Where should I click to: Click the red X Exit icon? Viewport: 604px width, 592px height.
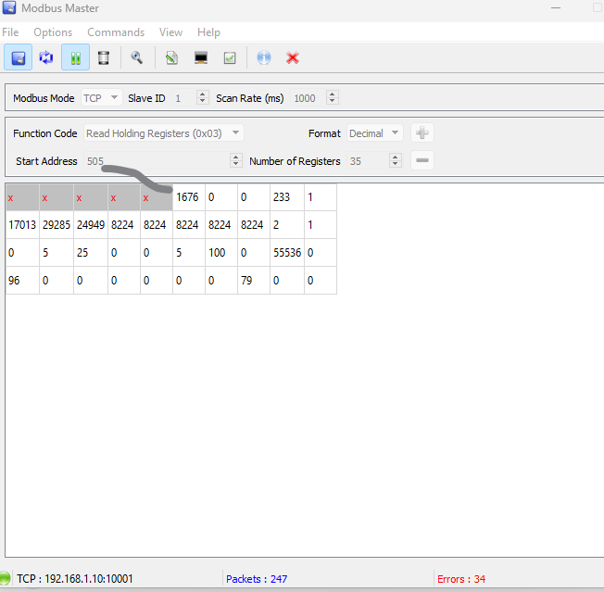(293, 57)
